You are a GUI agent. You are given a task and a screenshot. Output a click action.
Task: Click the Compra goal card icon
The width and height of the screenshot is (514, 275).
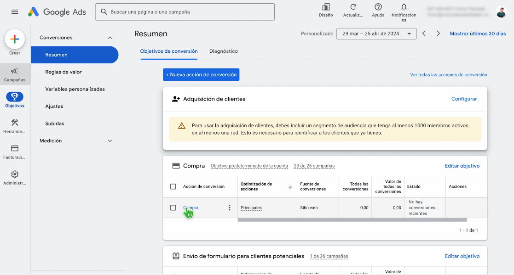point(176,166)
